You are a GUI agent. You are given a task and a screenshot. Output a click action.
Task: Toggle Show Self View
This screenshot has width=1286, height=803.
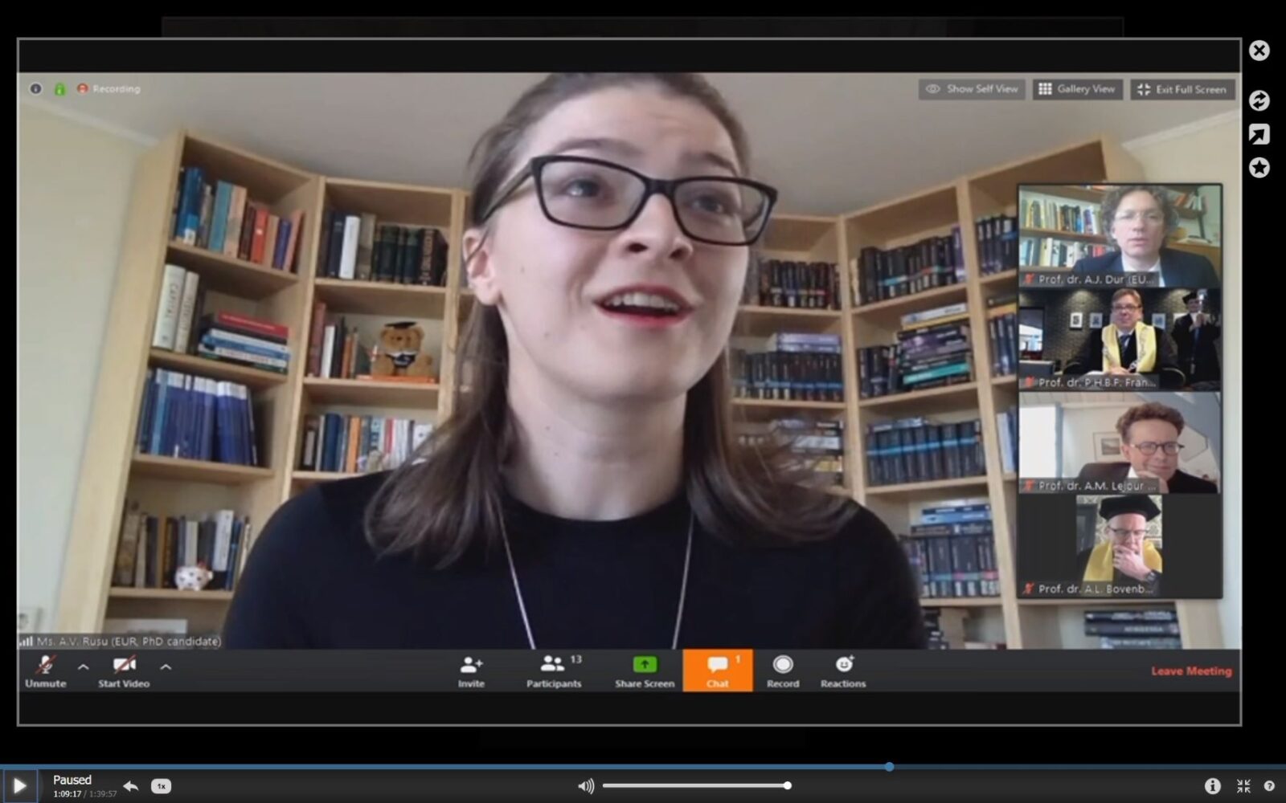(x=972, y=89)
